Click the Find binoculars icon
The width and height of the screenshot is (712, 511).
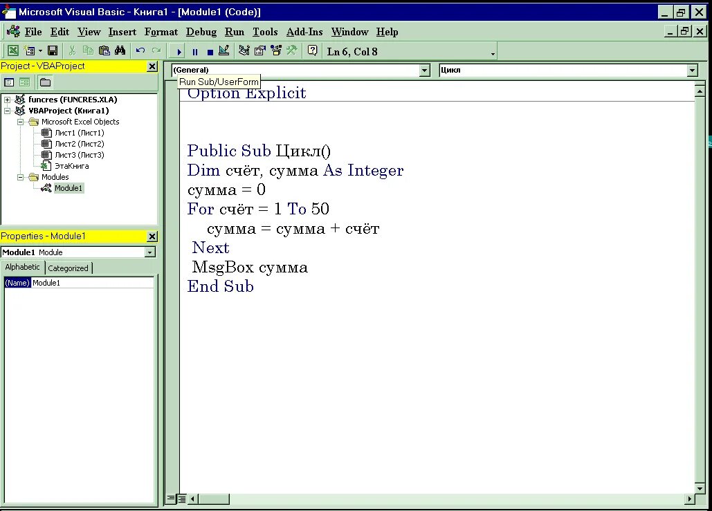[120, 51]
